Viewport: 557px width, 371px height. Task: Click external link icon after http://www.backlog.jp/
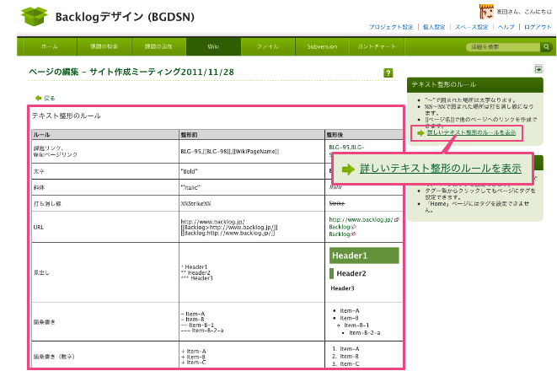pos(397,219)
